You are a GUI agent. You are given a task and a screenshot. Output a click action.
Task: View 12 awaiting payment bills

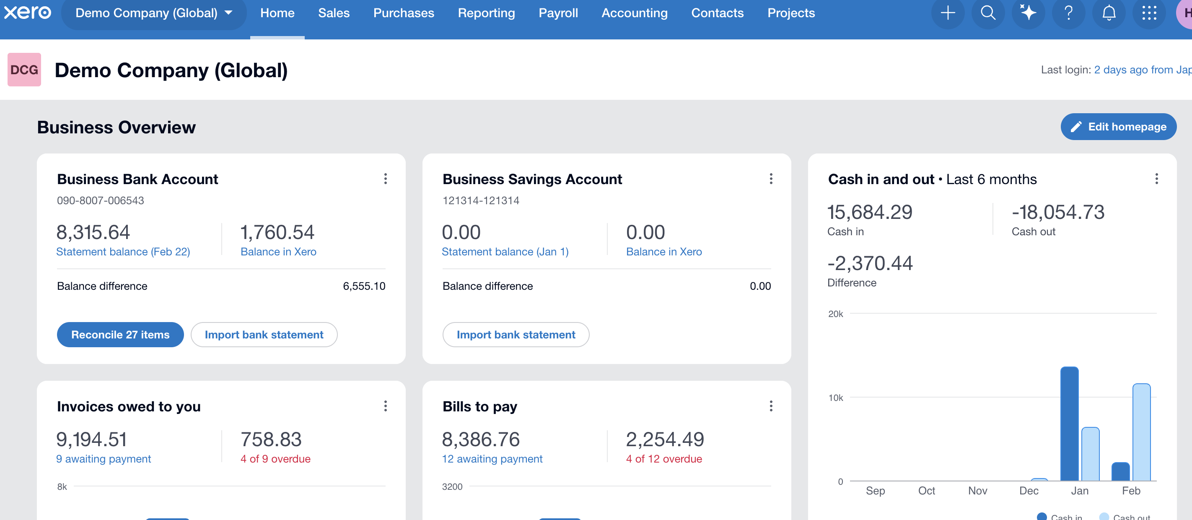coord(492,458)
